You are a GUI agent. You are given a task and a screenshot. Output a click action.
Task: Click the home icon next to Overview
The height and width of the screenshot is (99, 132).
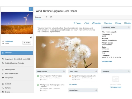[3, 53]
